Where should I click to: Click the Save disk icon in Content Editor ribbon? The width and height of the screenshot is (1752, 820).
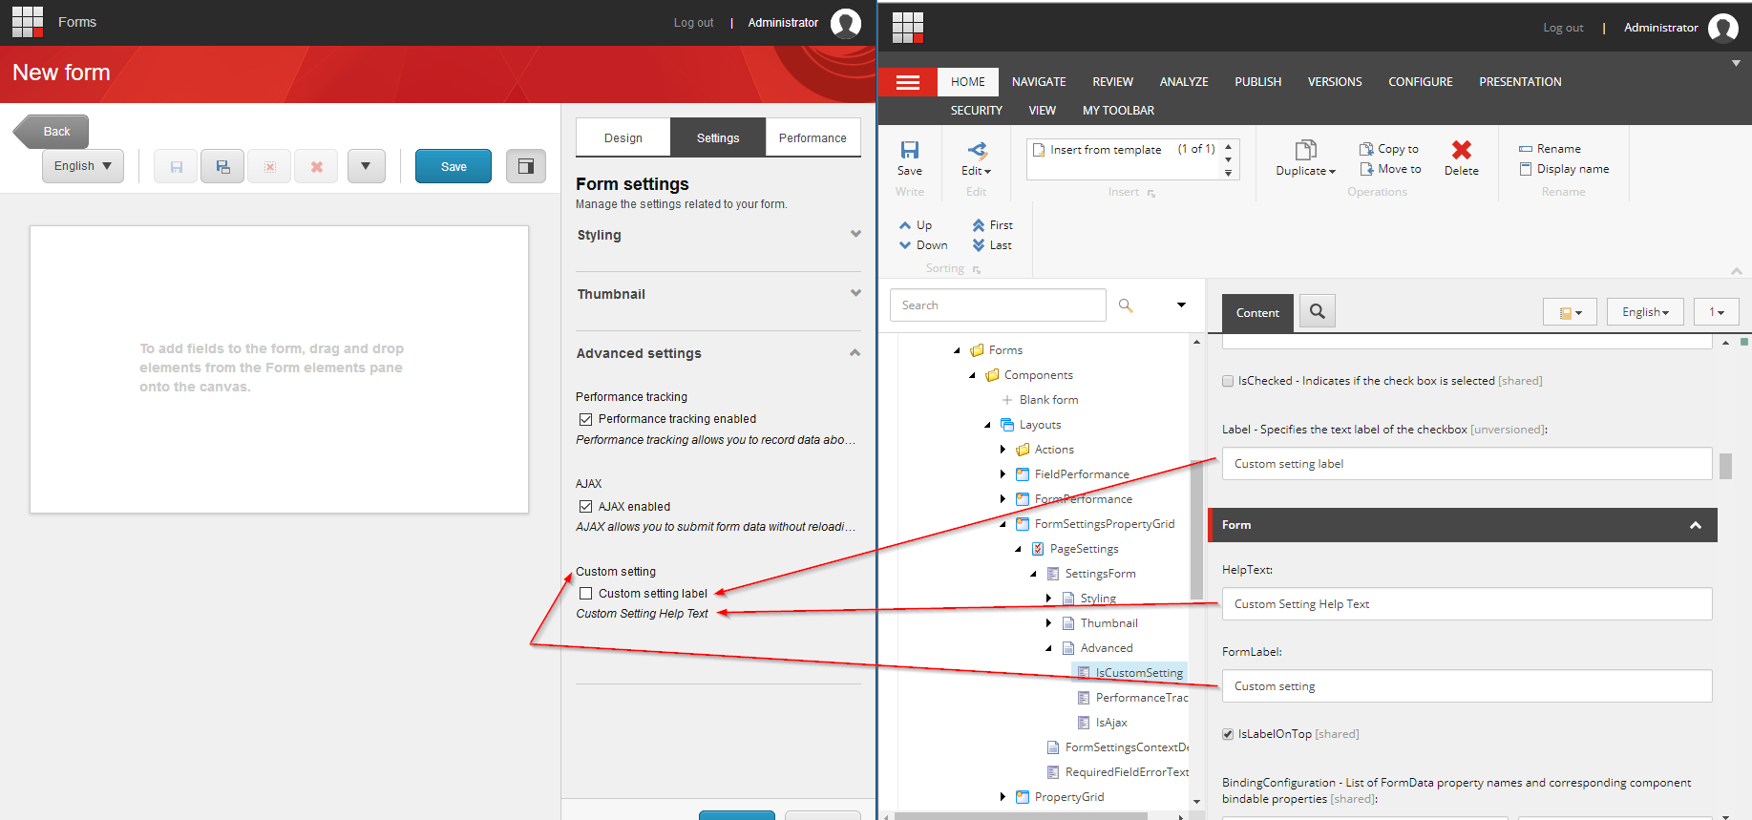click(910, 150)
